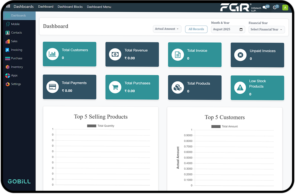This screenshot has width=295, height=194.
Task: Open the apps grid launcher icon
Action: click(8, 6)
